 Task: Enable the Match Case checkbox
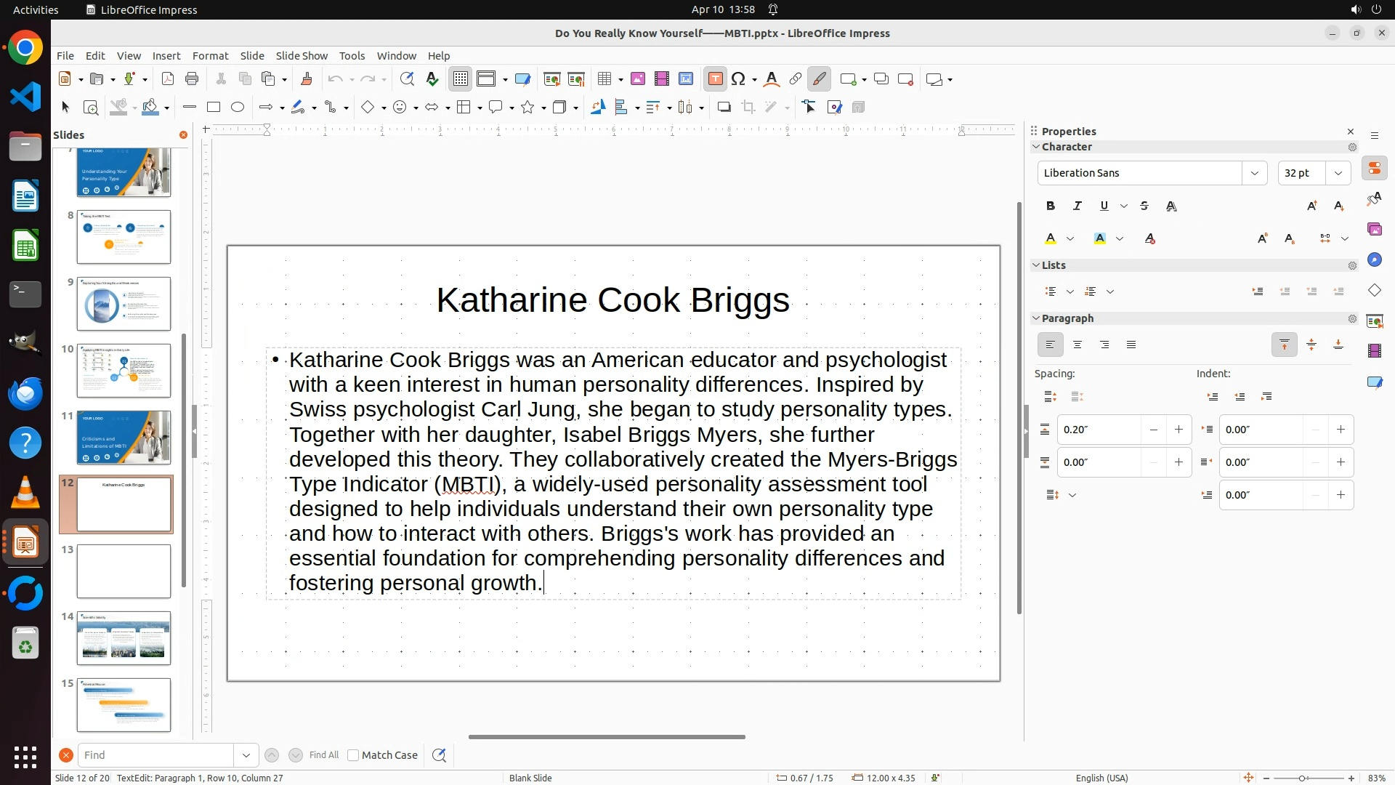[x=353, y=755]
